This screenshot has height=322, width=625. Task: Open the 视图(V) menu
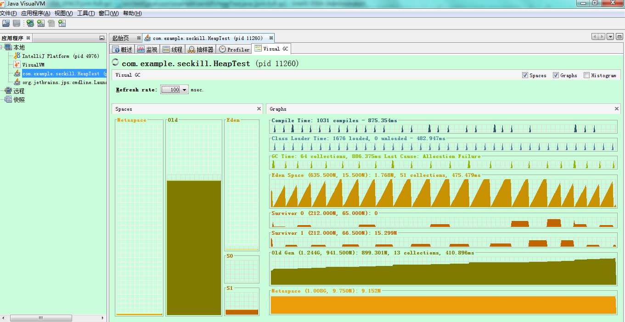63,13
